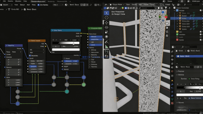This screenshot has width=203, height=114.
Task: Open Render menu in top bar
Action: click(x=10, y=1)
